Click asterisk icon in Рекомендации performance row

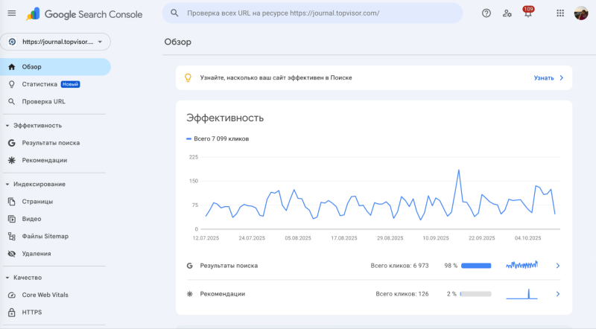point(190,294)
